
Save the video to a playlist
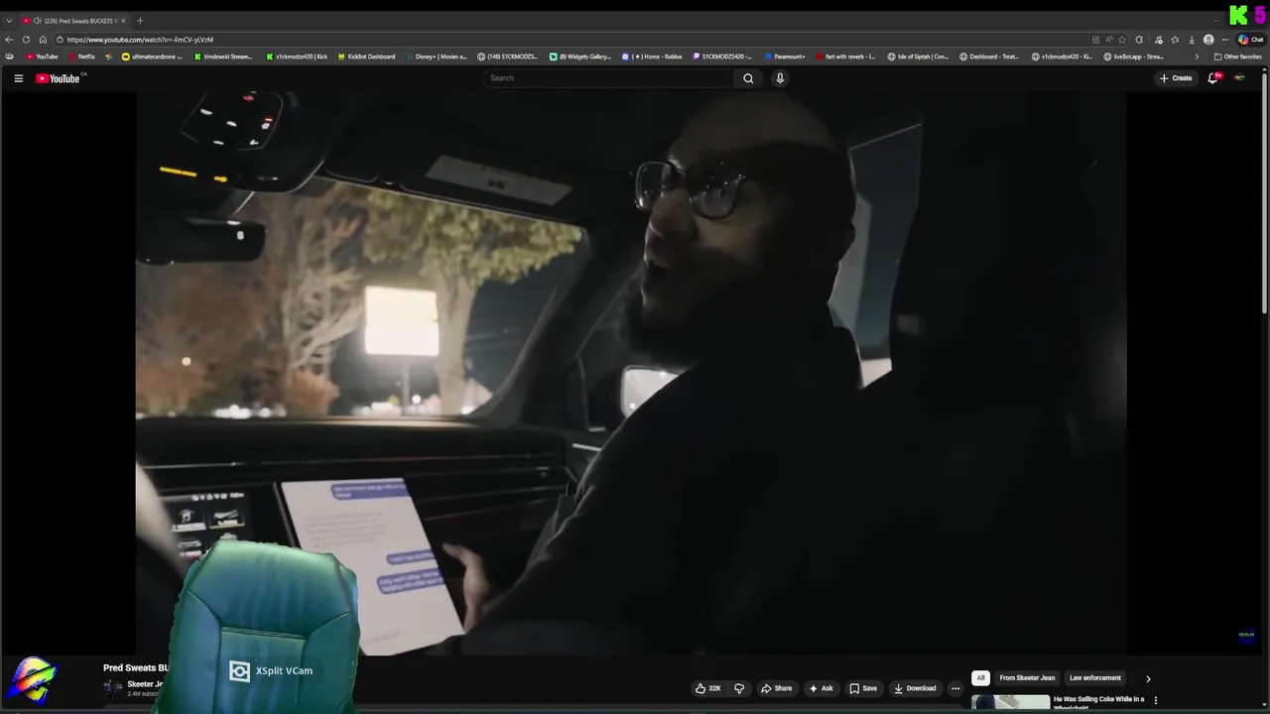pyautogui.click(x=863, y=688)
